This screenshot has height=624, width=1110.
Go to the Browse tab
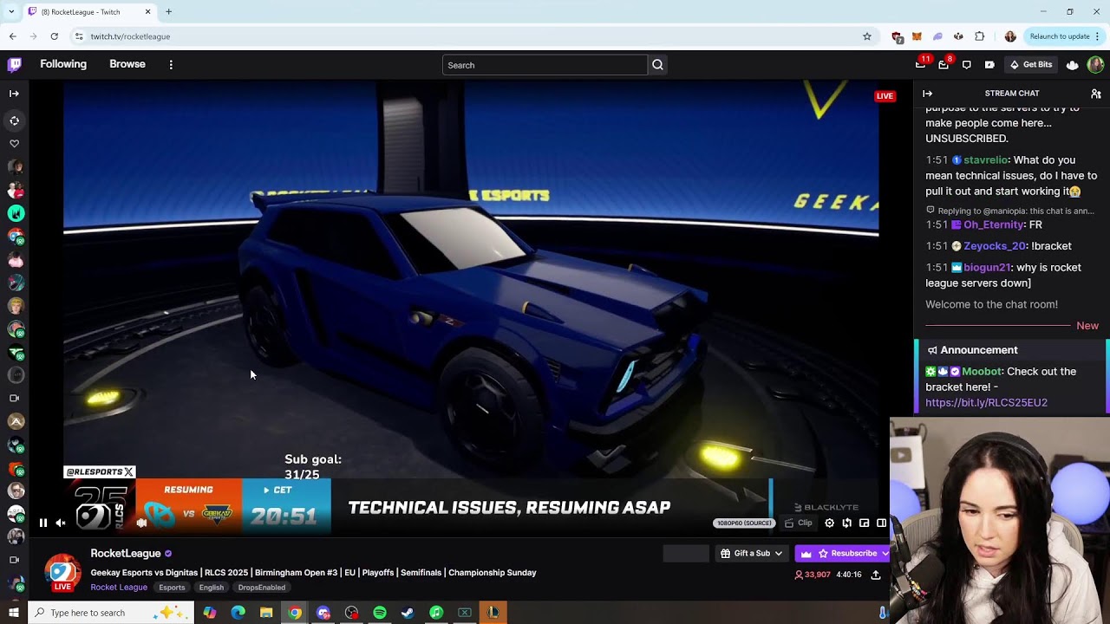pos(127,64)
